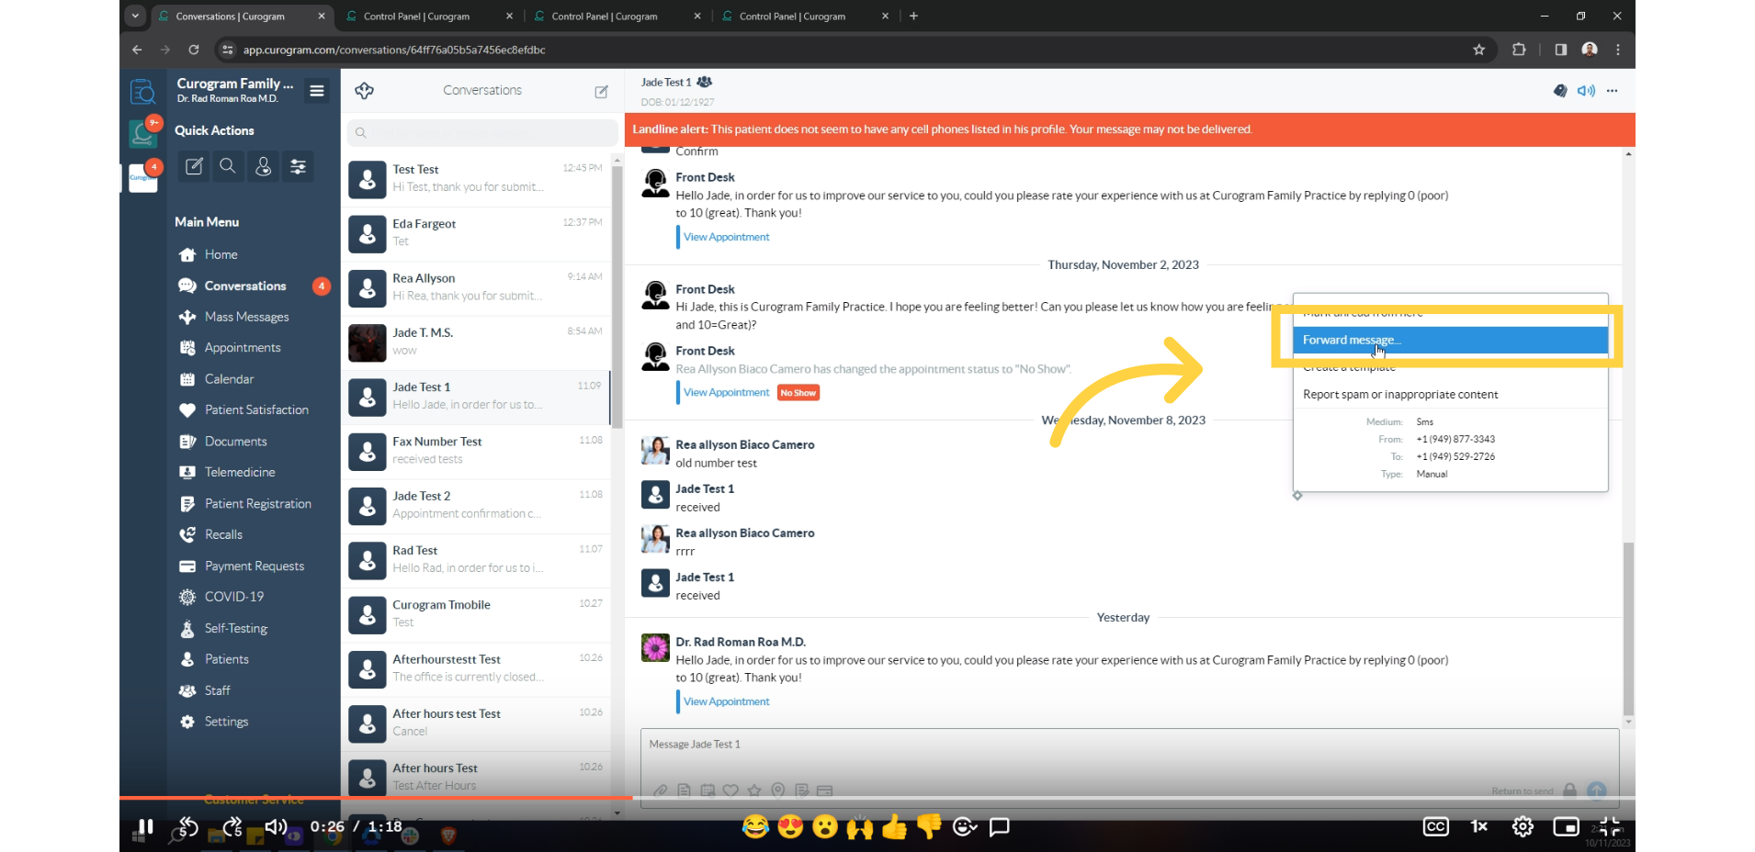The height and width of the screenshot is (852, 1755).
Task: Open Payment Requests in Main Menu
Action: (x=255, y=566)
